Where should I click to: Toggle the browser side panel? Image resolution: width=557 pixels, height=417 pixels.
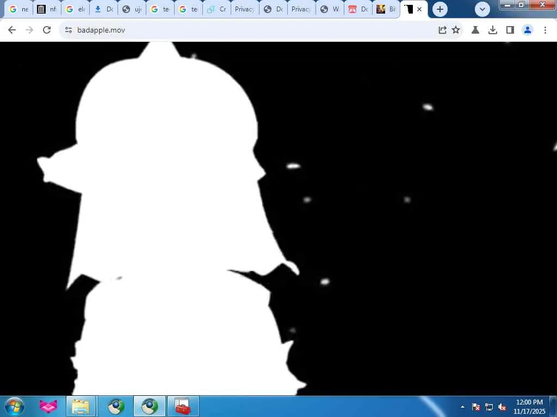point(510,30)
